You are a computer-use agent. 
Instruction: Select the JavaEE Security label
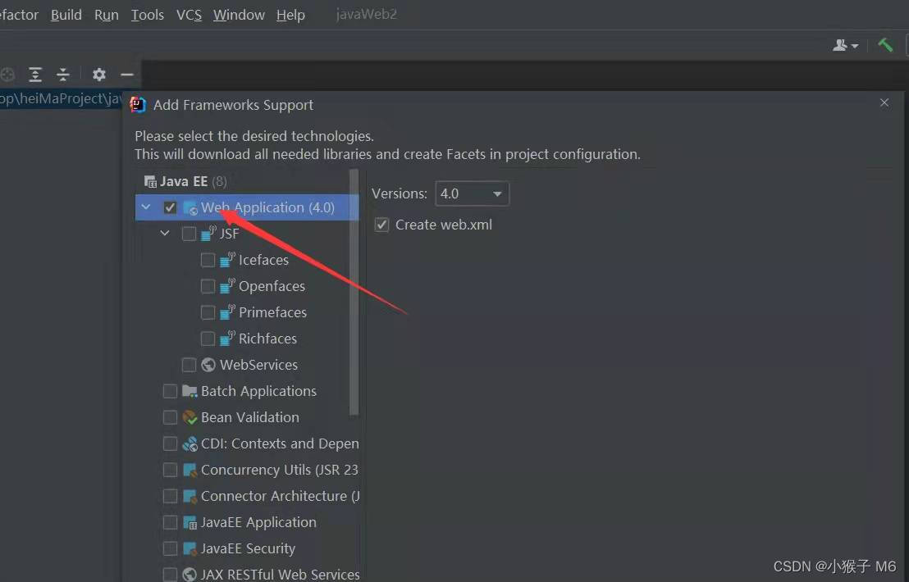click(x=248, y=548)
